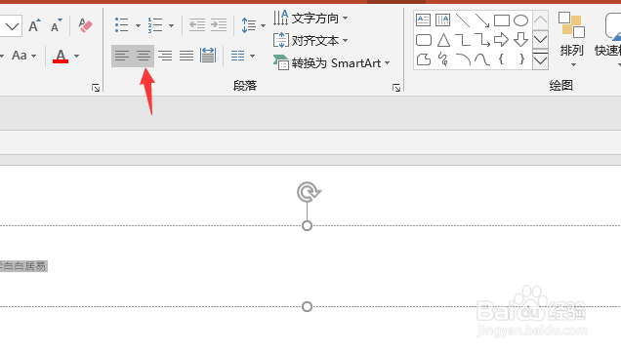Toggle right text alignment

165,56
